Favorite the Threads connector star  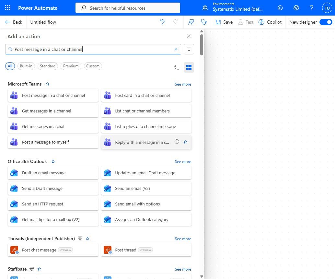pos(87,238)
